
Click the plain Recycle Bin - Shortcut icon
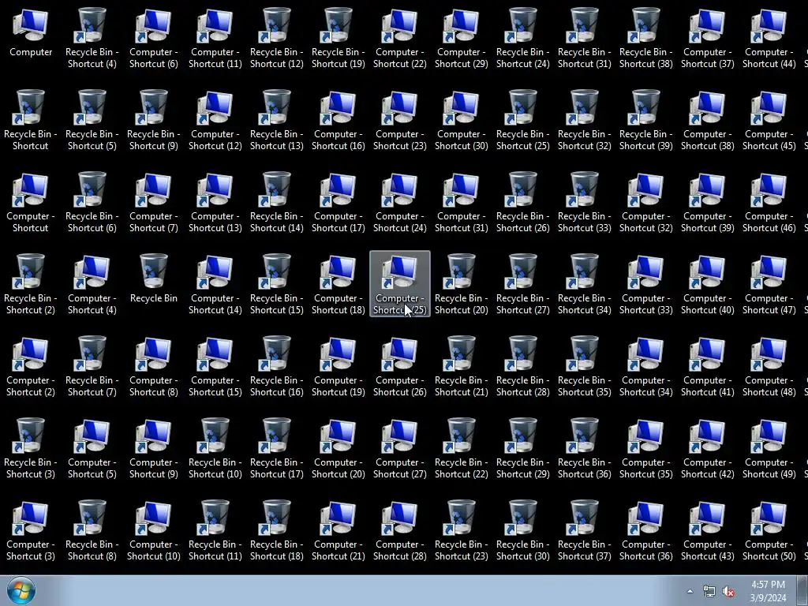31,120
